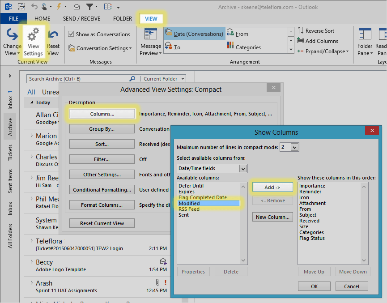Select Modified in Available columns
The image size is (387, 303).
[208, 203]
